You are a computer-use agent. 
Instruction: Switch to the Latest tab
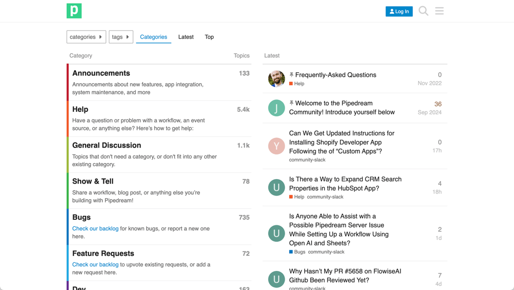[186, 37]
